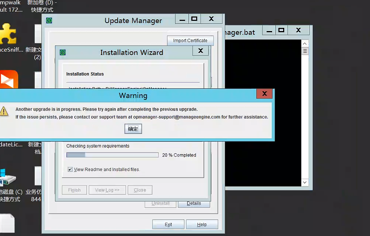Select the orange play-arrow desktop icon
The height and width of the screenshot is (236, 370).
click(9, 79)
